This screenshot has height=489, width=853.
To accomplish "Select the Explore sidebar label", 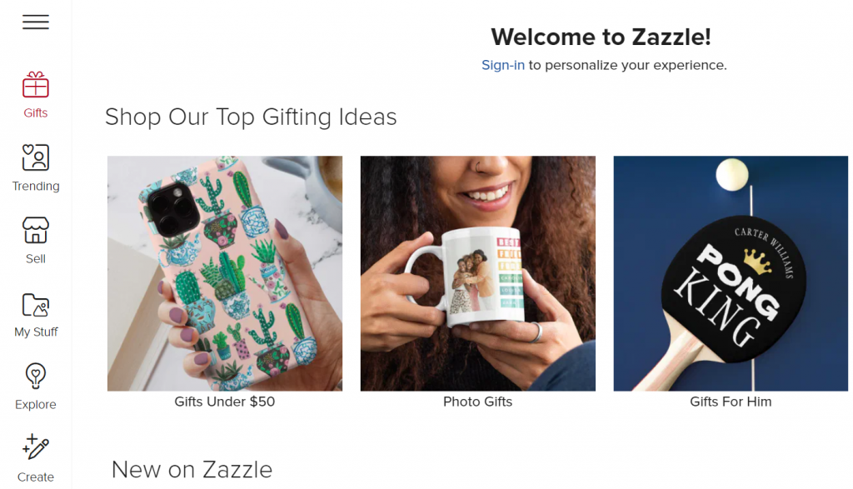I will point(35,405).
